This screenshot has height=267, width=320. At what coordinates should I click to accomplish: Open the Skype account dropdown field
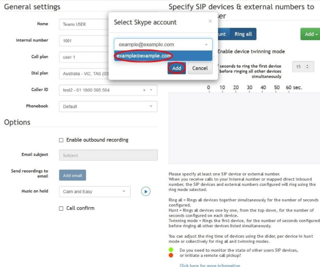click(x=163, y=45)
